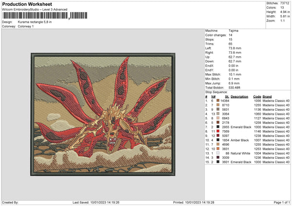Click the Max Jump value 6.9 mm
The height and width of the screenshot is (206, 292).
234,83
